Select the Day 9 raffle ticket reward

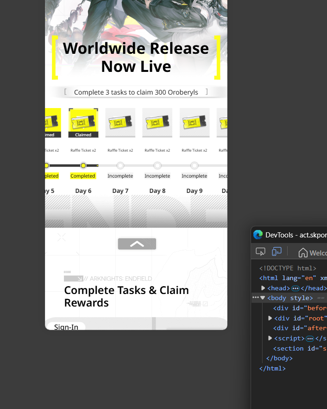click(195, 122)
